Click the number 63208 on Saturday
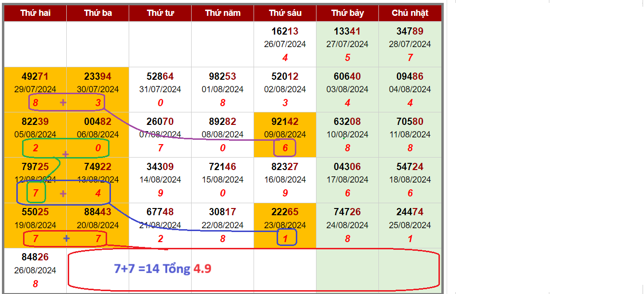The height and width of the screenshot is (294, 644). click(x=347, y=122)
